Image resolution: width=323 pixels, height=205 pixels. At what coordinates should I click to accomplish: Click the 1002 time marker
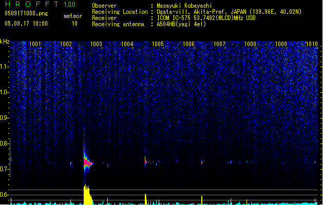point(66,44)
